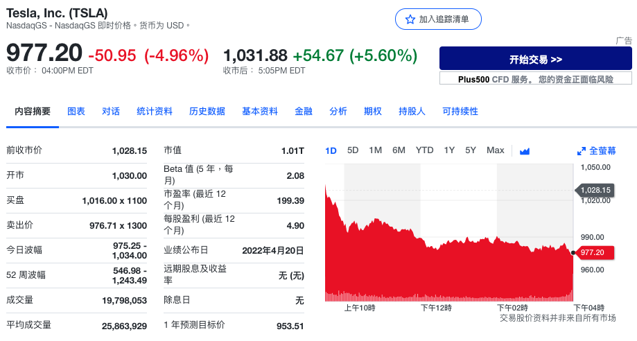637x341 pixels.
Task: Click the 今日波幅 label
Action: tap(24, 250)
